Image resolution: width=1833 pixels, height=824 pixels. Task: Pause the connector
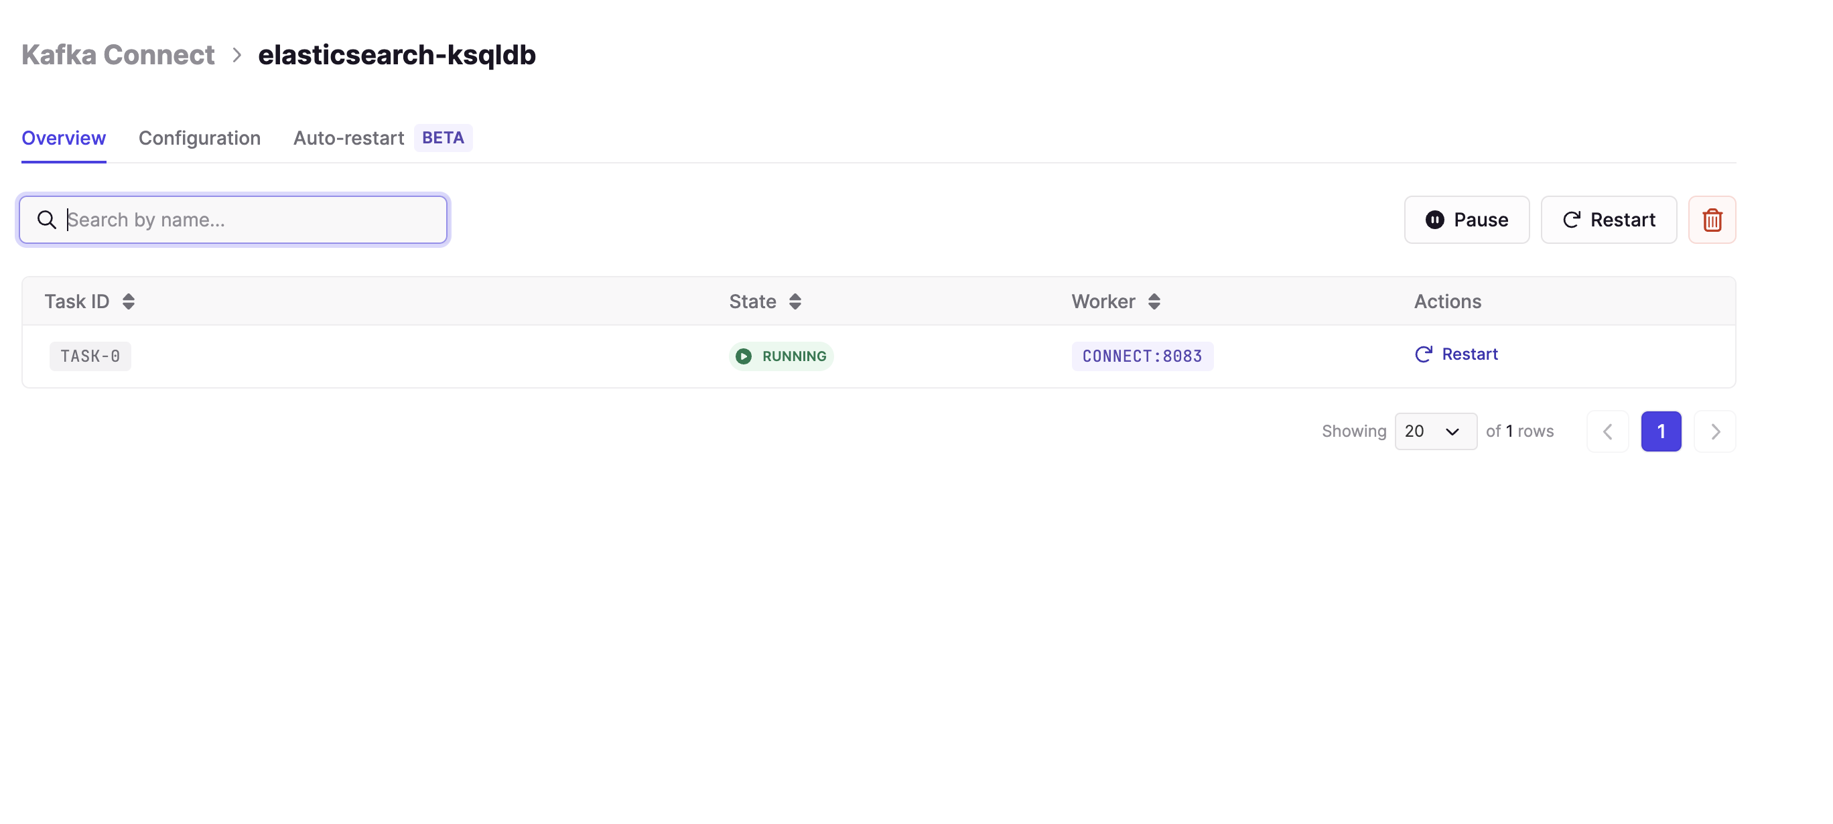(1467, 220)
